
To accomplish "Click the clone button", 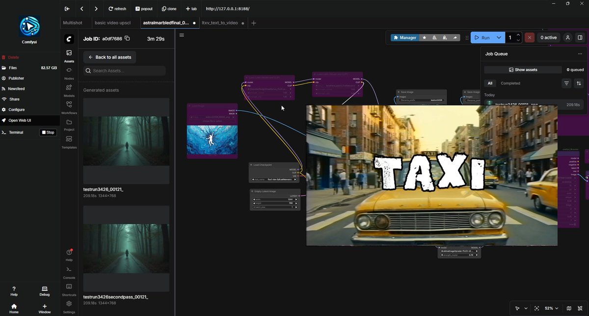I will coord(169,9).
